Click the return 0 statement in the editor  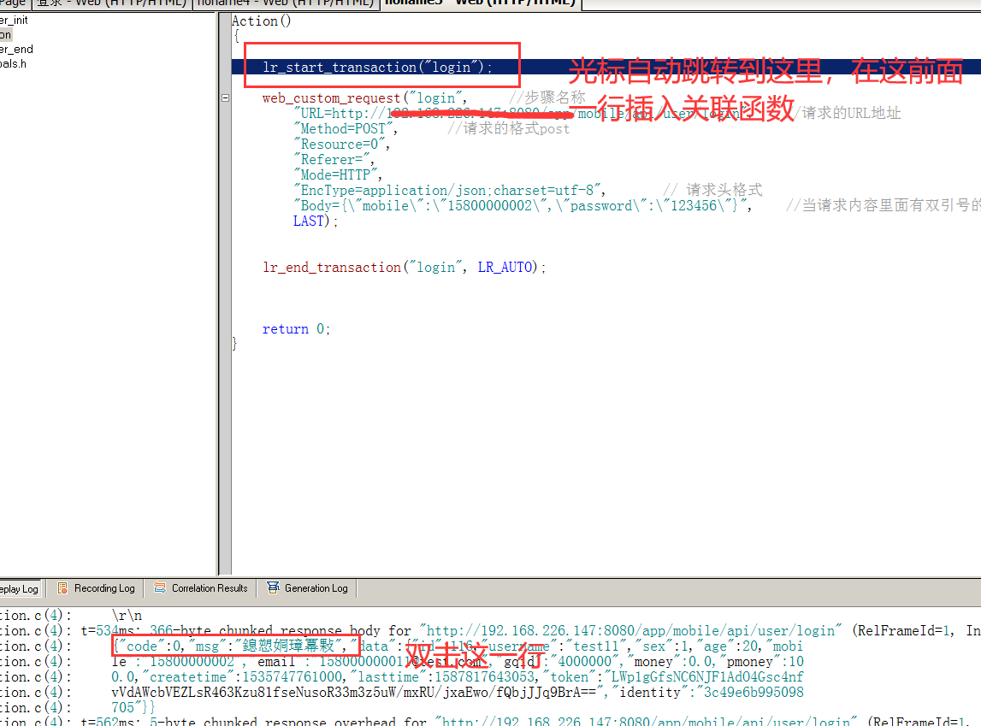click(296, 329)
